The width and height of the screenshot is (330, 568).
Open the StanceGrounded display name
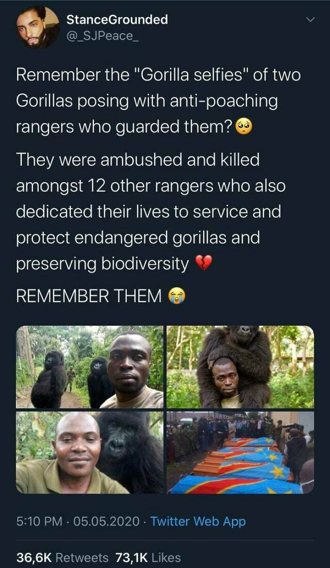pyautogui.click(x=117, y=19)
